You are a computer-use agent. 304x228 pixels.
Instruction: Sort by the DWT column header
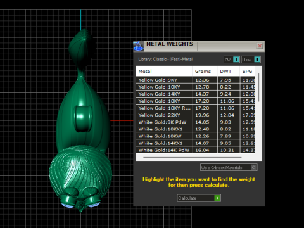229,72
